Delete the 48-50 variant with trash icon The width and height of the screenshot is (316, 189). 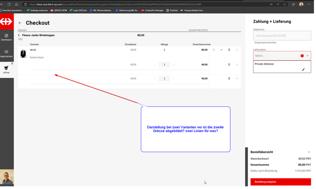tap(229, 50)
